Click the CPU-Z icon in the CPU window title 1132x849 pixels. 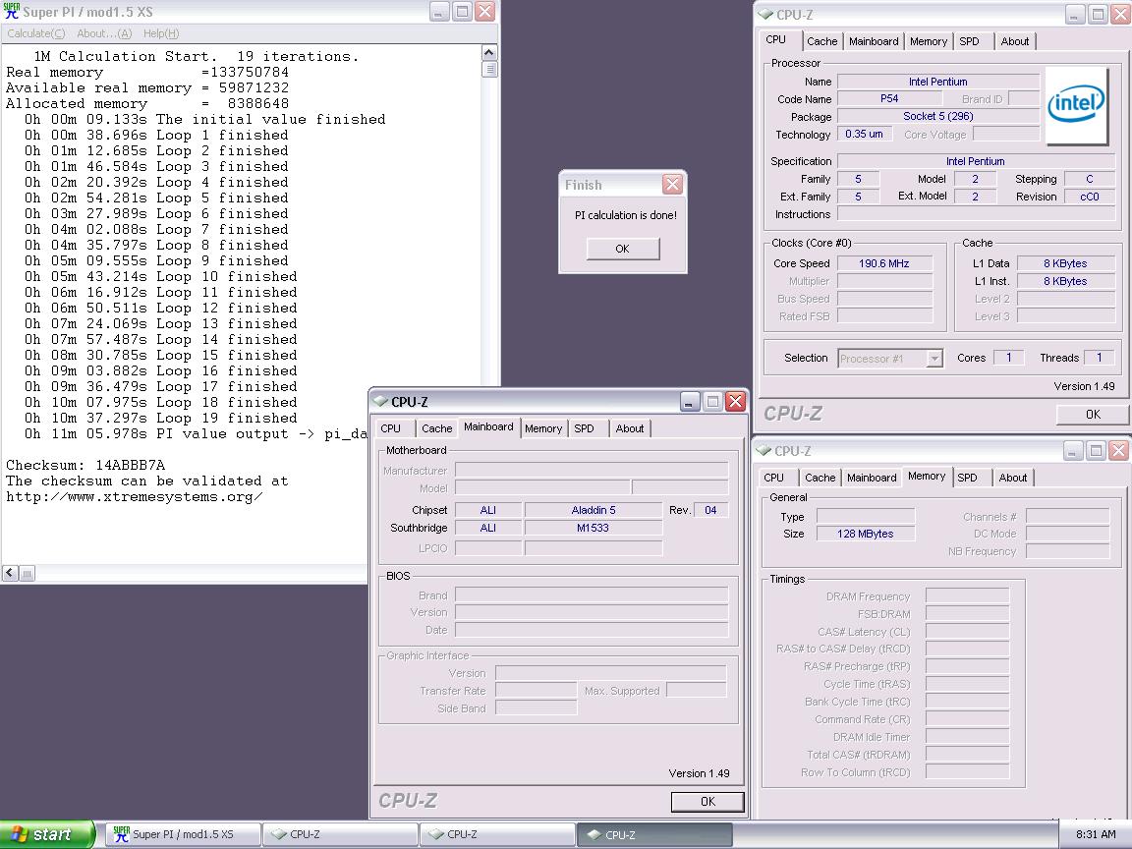pos(764,14)
